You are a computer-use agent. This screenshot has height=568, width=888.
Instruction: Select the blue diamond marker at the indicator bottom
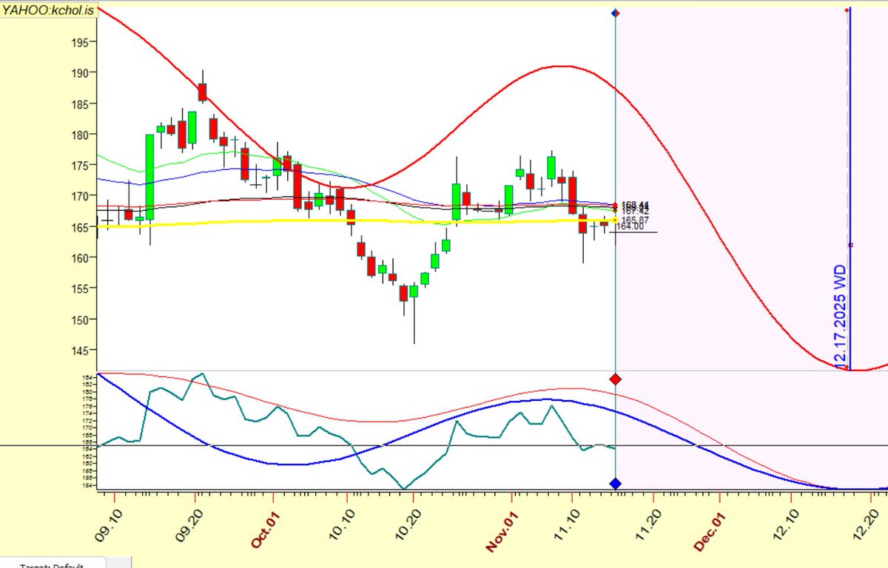[x=616, y=484]
